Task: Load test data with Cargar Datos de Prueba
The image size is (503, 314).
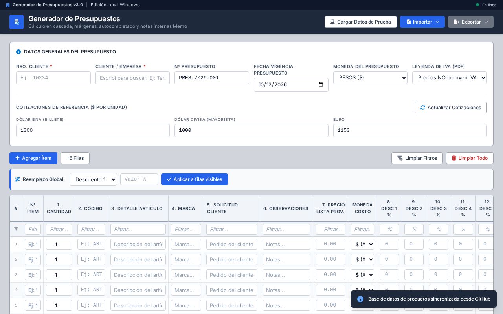Action: pyautogui.click(x=361, y=22)
